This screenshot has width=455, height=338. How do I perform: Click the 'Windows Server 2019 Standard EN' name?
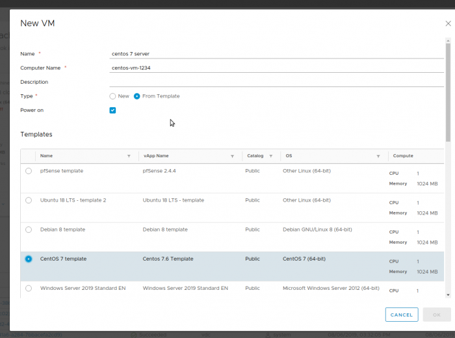coord(83,288)
